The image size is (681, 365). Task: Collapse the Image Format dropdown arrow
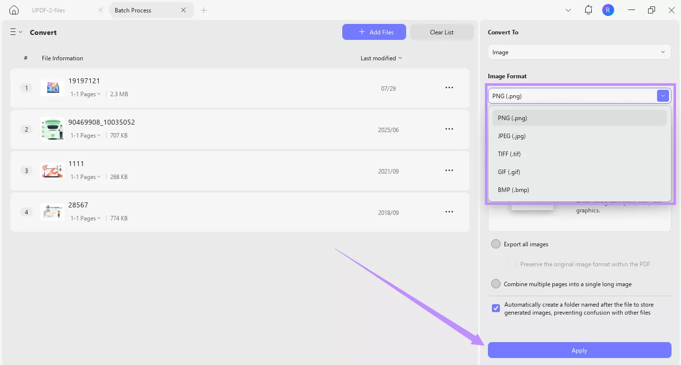point(663,96)
